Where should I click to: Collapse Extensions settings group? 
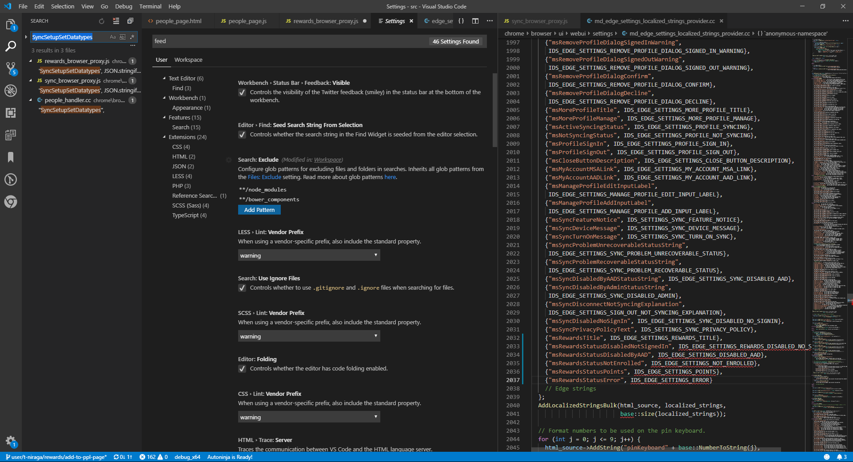tap(164, 137)
